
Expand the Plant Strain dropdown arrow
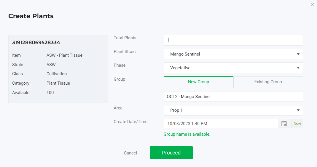click(x=298, y=54)
